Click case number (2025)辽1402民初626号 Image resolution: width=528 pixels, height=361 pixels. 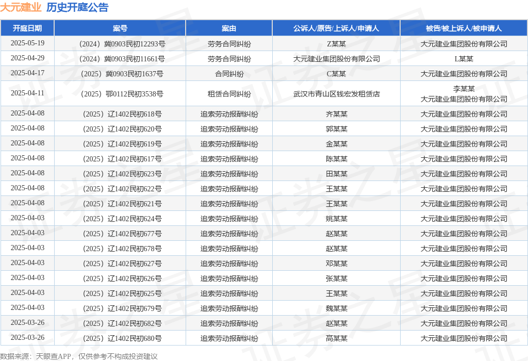[x=122, y=279]
